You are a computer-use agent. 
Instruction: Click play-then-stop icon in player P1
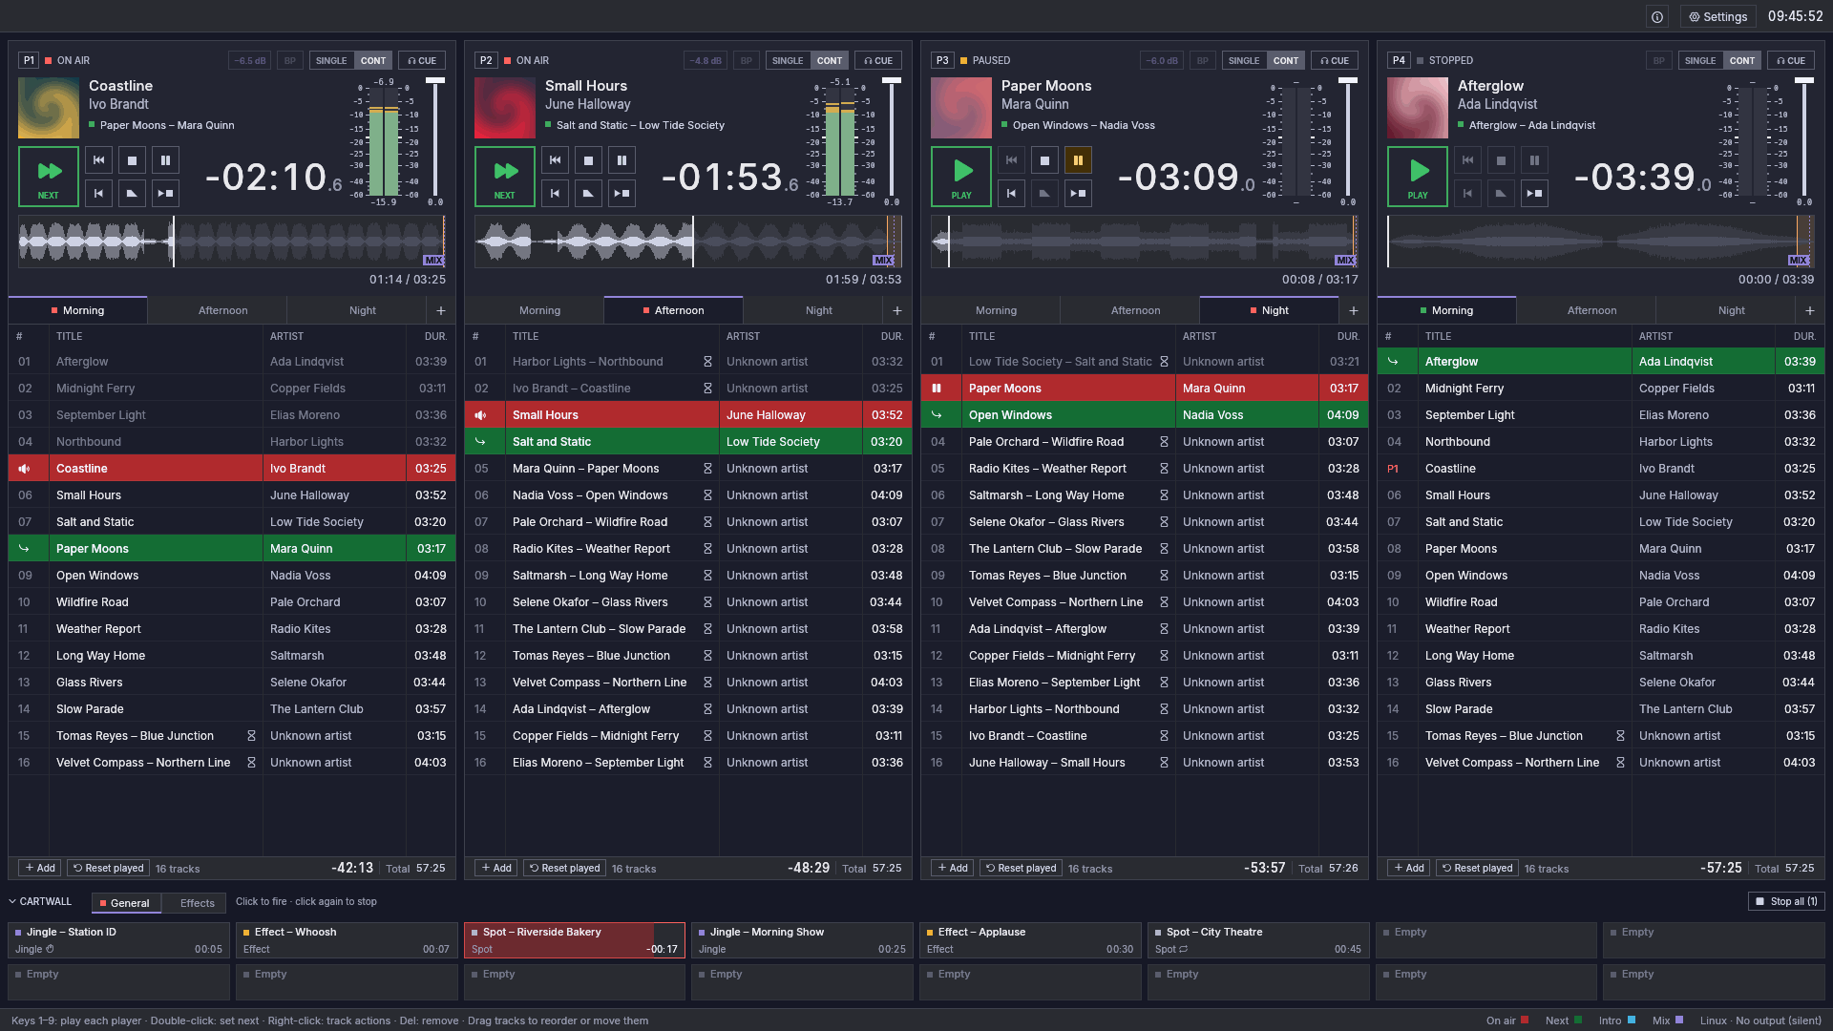[165, 193]
